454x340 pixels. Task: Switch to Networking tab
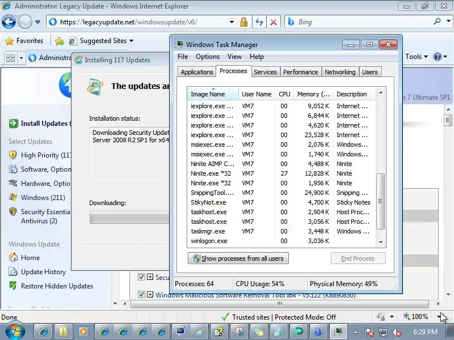point(340,72)
